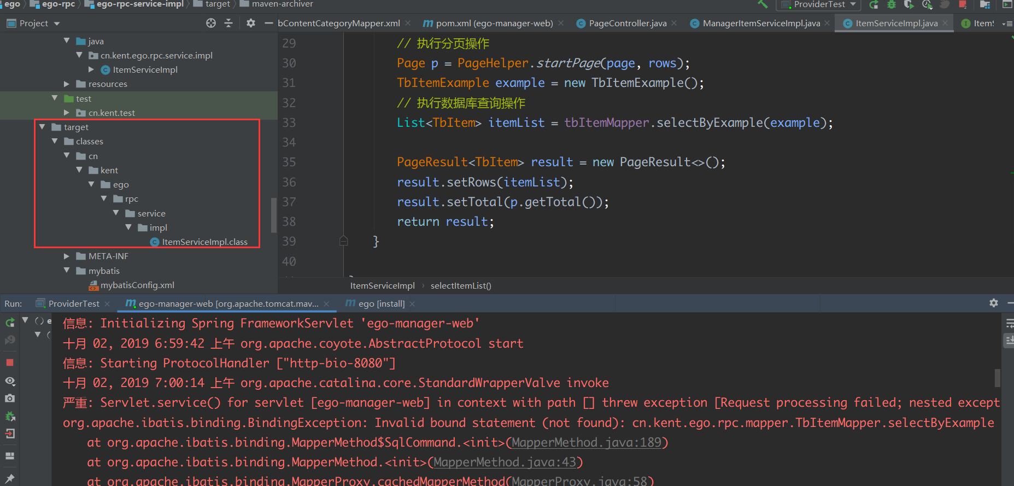Select ProviderTest run tab

[68, 303]
